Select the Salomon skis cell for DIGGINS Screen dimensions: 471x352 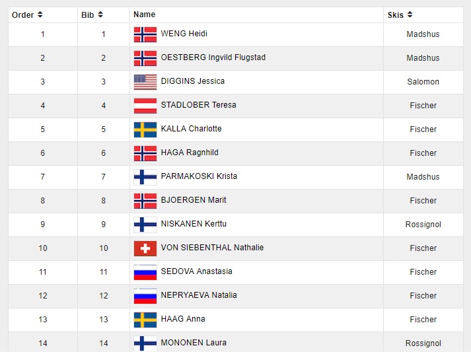[x=423, y=82]
